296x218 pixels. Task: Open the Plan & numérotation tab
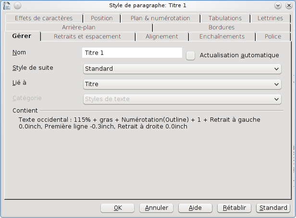pyautogui.click(x=160, y=18)
